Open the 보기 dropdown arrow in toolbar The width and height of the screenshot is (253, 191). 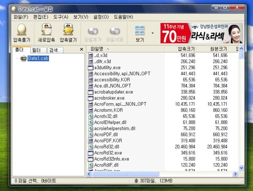tap(152, 33)
